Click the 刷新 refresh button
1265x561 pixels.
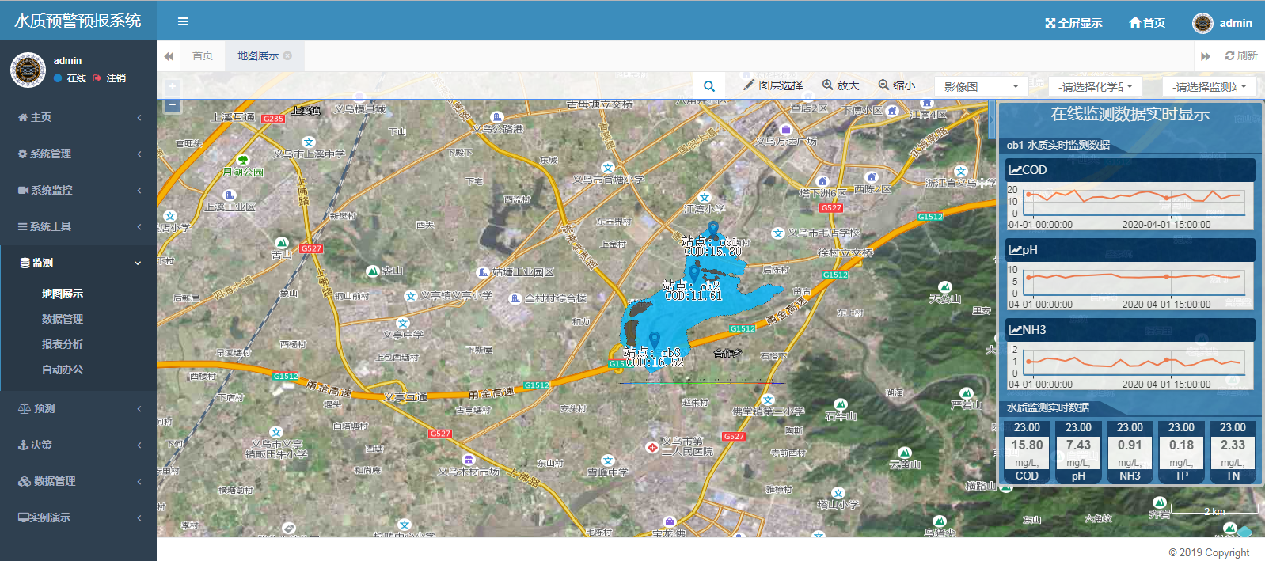1241,55
